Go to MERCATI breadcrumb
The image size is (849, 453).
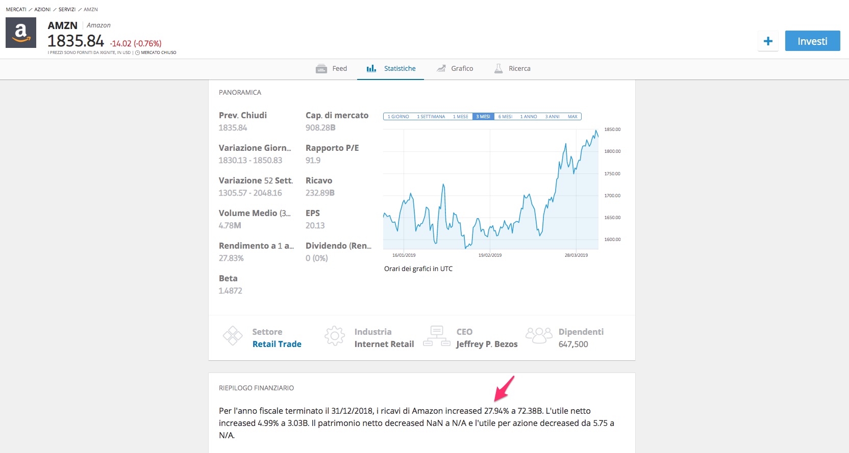(x=16, y=10)
